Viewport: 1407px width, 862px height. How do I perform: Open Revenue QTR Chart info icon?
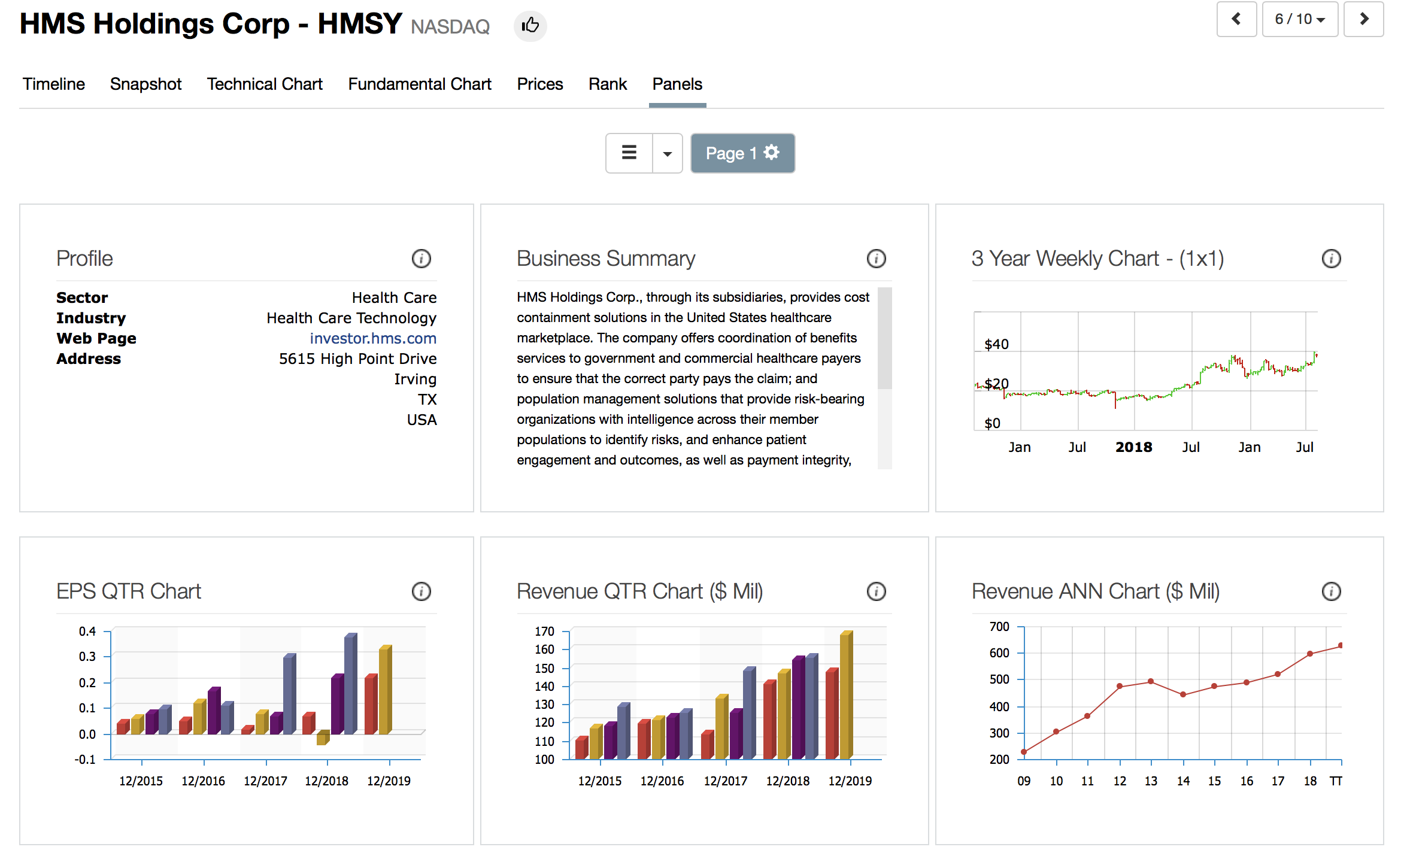tap(876, 591)
